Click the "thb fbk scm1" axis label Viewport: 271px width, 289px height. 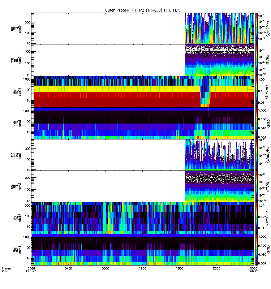(x=17, y=123)
